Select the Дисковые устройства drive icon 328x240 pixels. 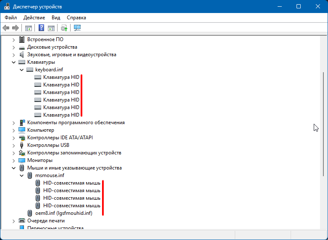22,48
